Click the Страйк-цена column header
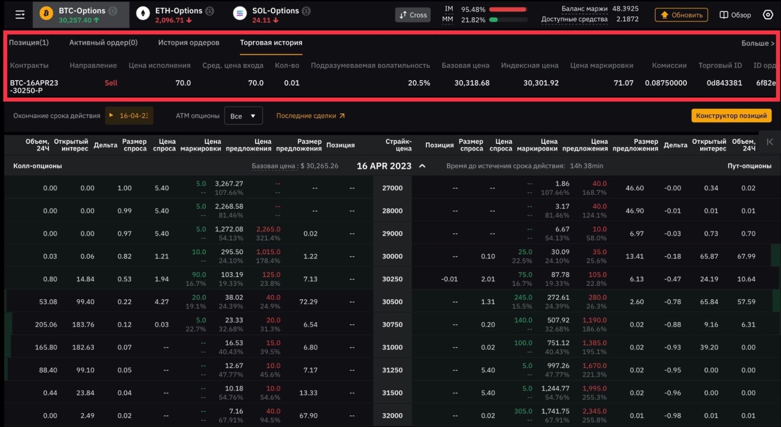Screen dimensions: 781x427 399,145
